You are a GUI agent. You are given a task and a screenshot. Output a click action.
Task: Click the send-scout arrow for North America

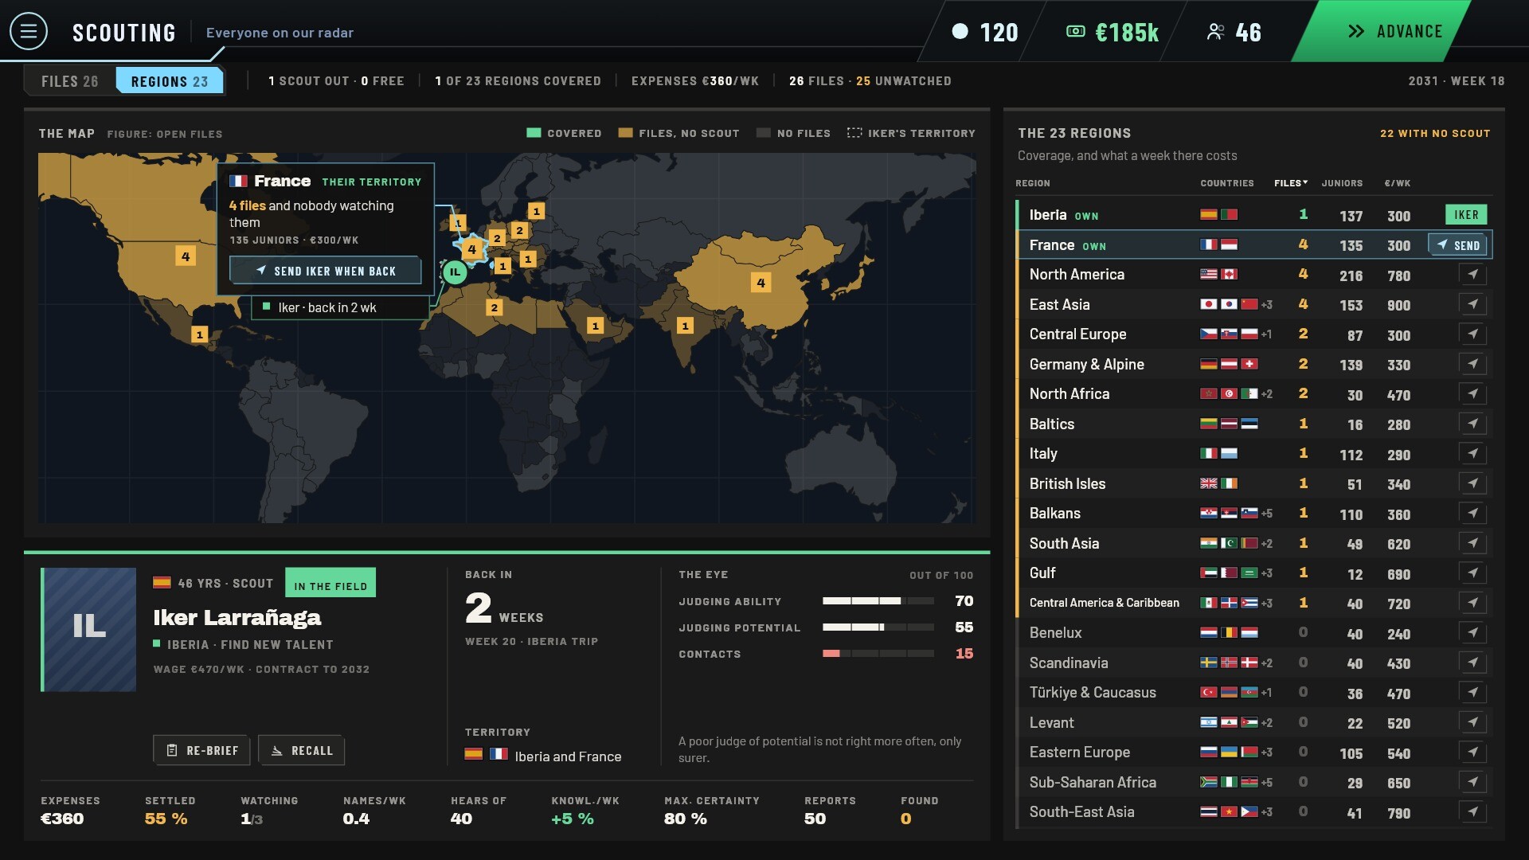1472,275
